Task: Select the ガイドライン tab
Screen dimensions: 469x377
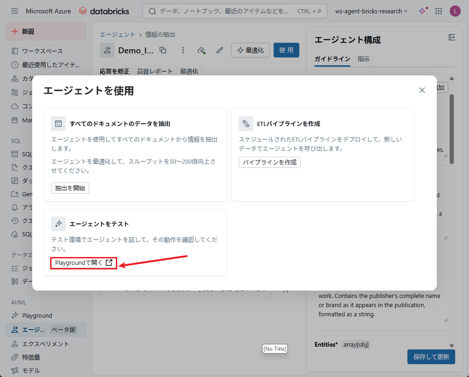Action: click(332, 59)
